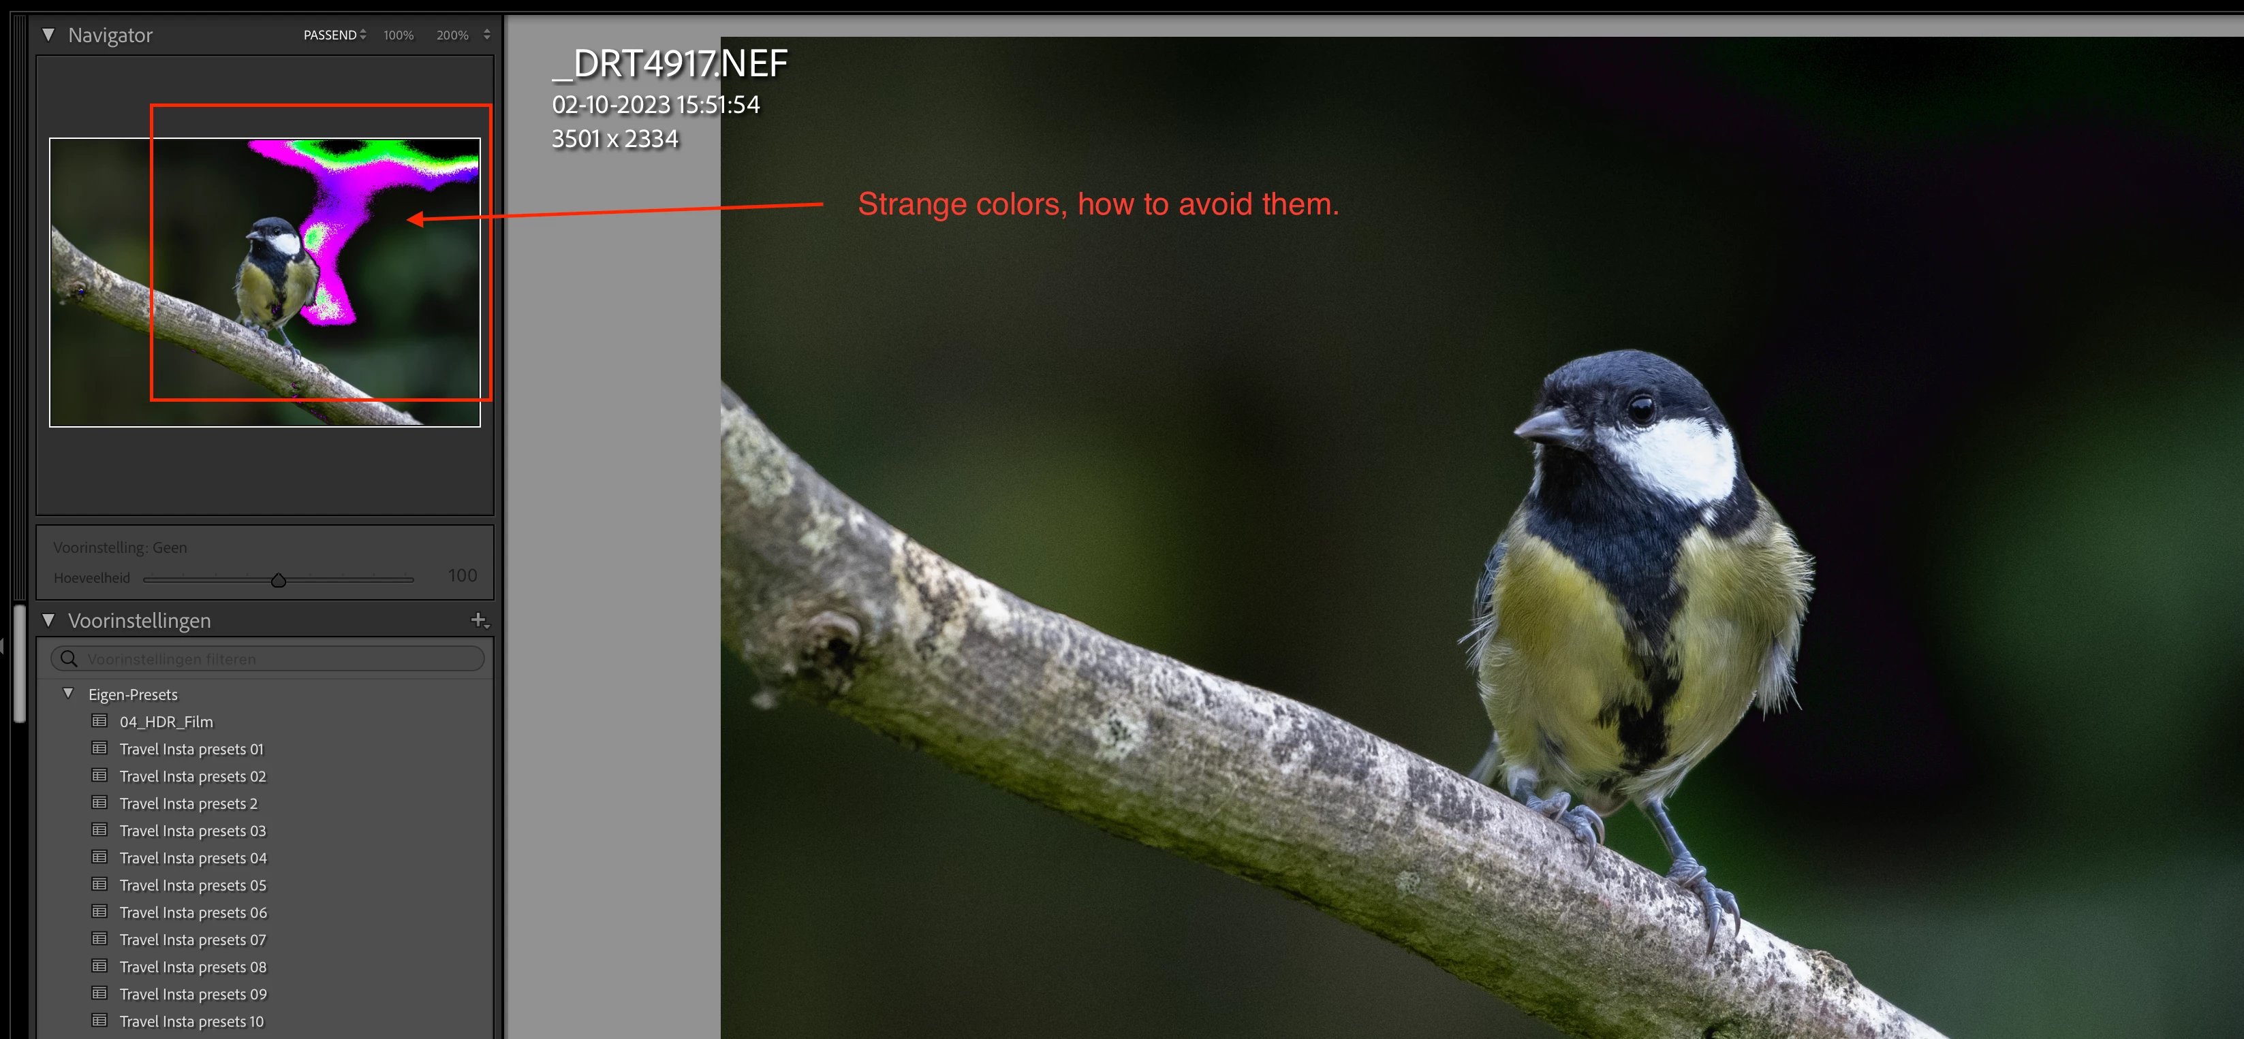Collapse the Eigen-Presets folder
This screenshot has width=2244, height=1039.
coord(69,693)
